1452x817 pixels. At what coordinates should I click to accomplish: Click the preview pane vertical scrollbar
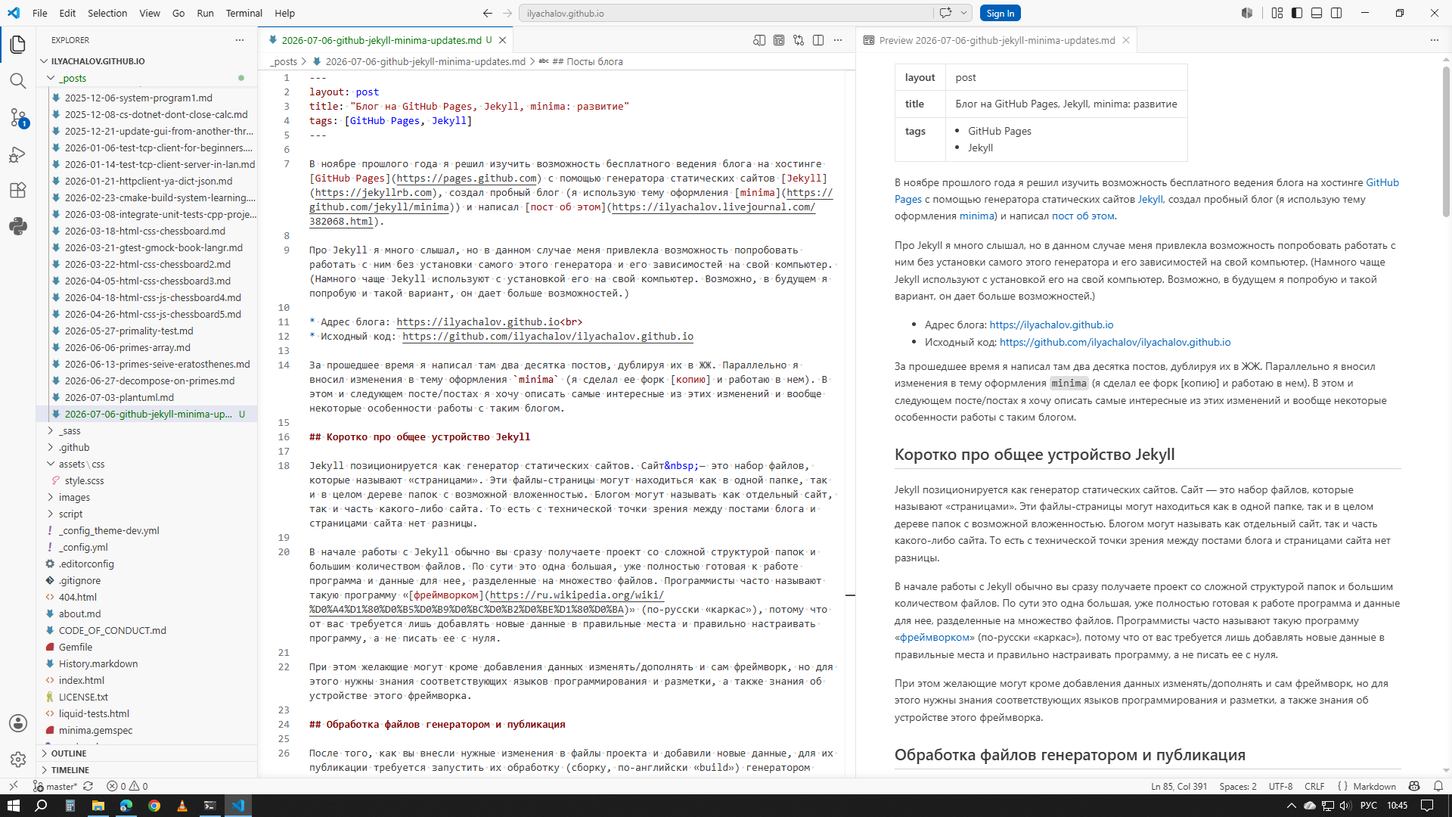point(1446,416)
